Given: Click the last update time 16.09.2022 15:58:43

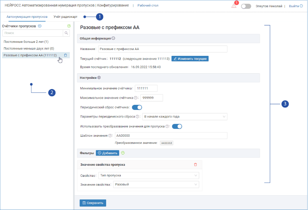Looking at the screenshot, I should point(146,67).
